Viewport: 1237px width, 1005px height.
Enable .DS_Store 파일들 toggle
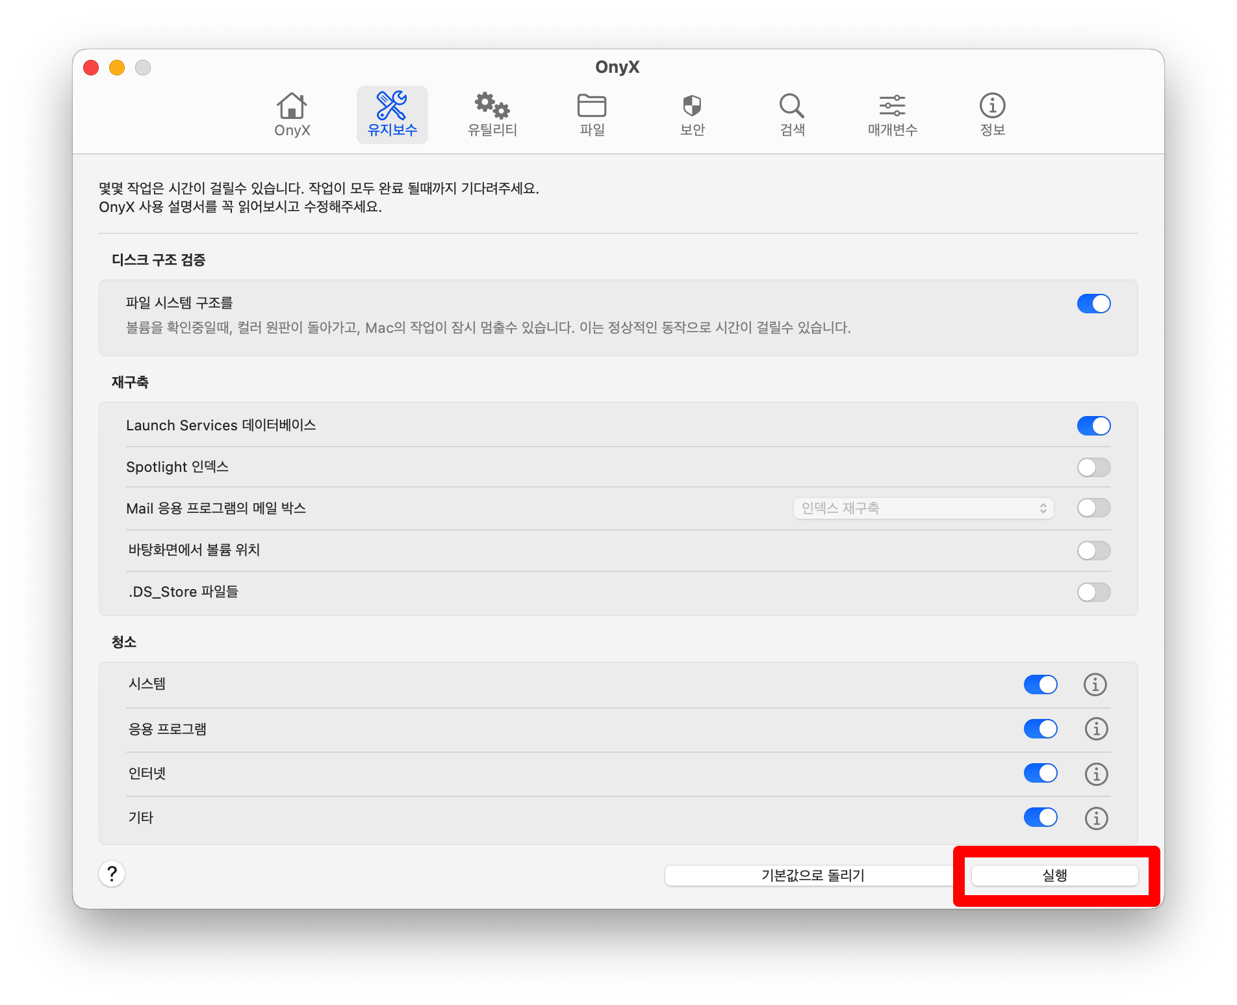click(1094, 592)
